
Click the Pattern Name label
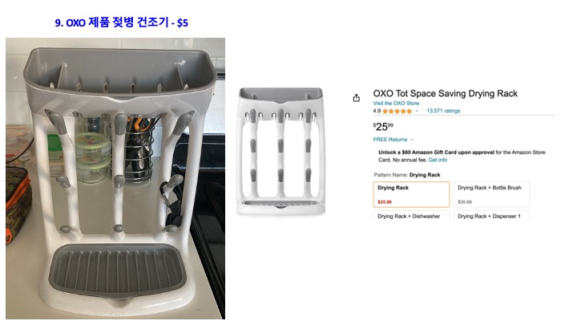391,174
